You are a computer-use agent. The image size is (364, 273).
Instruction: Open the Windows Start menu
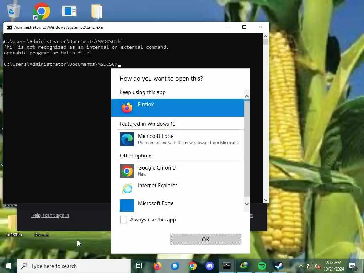pyautogui.click(x=9, y=266)
